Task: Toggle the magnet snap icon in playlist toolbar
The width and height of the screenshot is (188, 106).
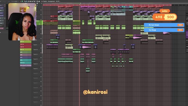Action: pos(22,1)
